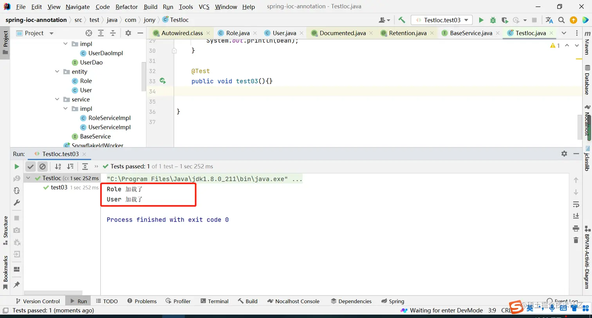
Task: Open the Dependencies tool window
Action: (351, 301)
